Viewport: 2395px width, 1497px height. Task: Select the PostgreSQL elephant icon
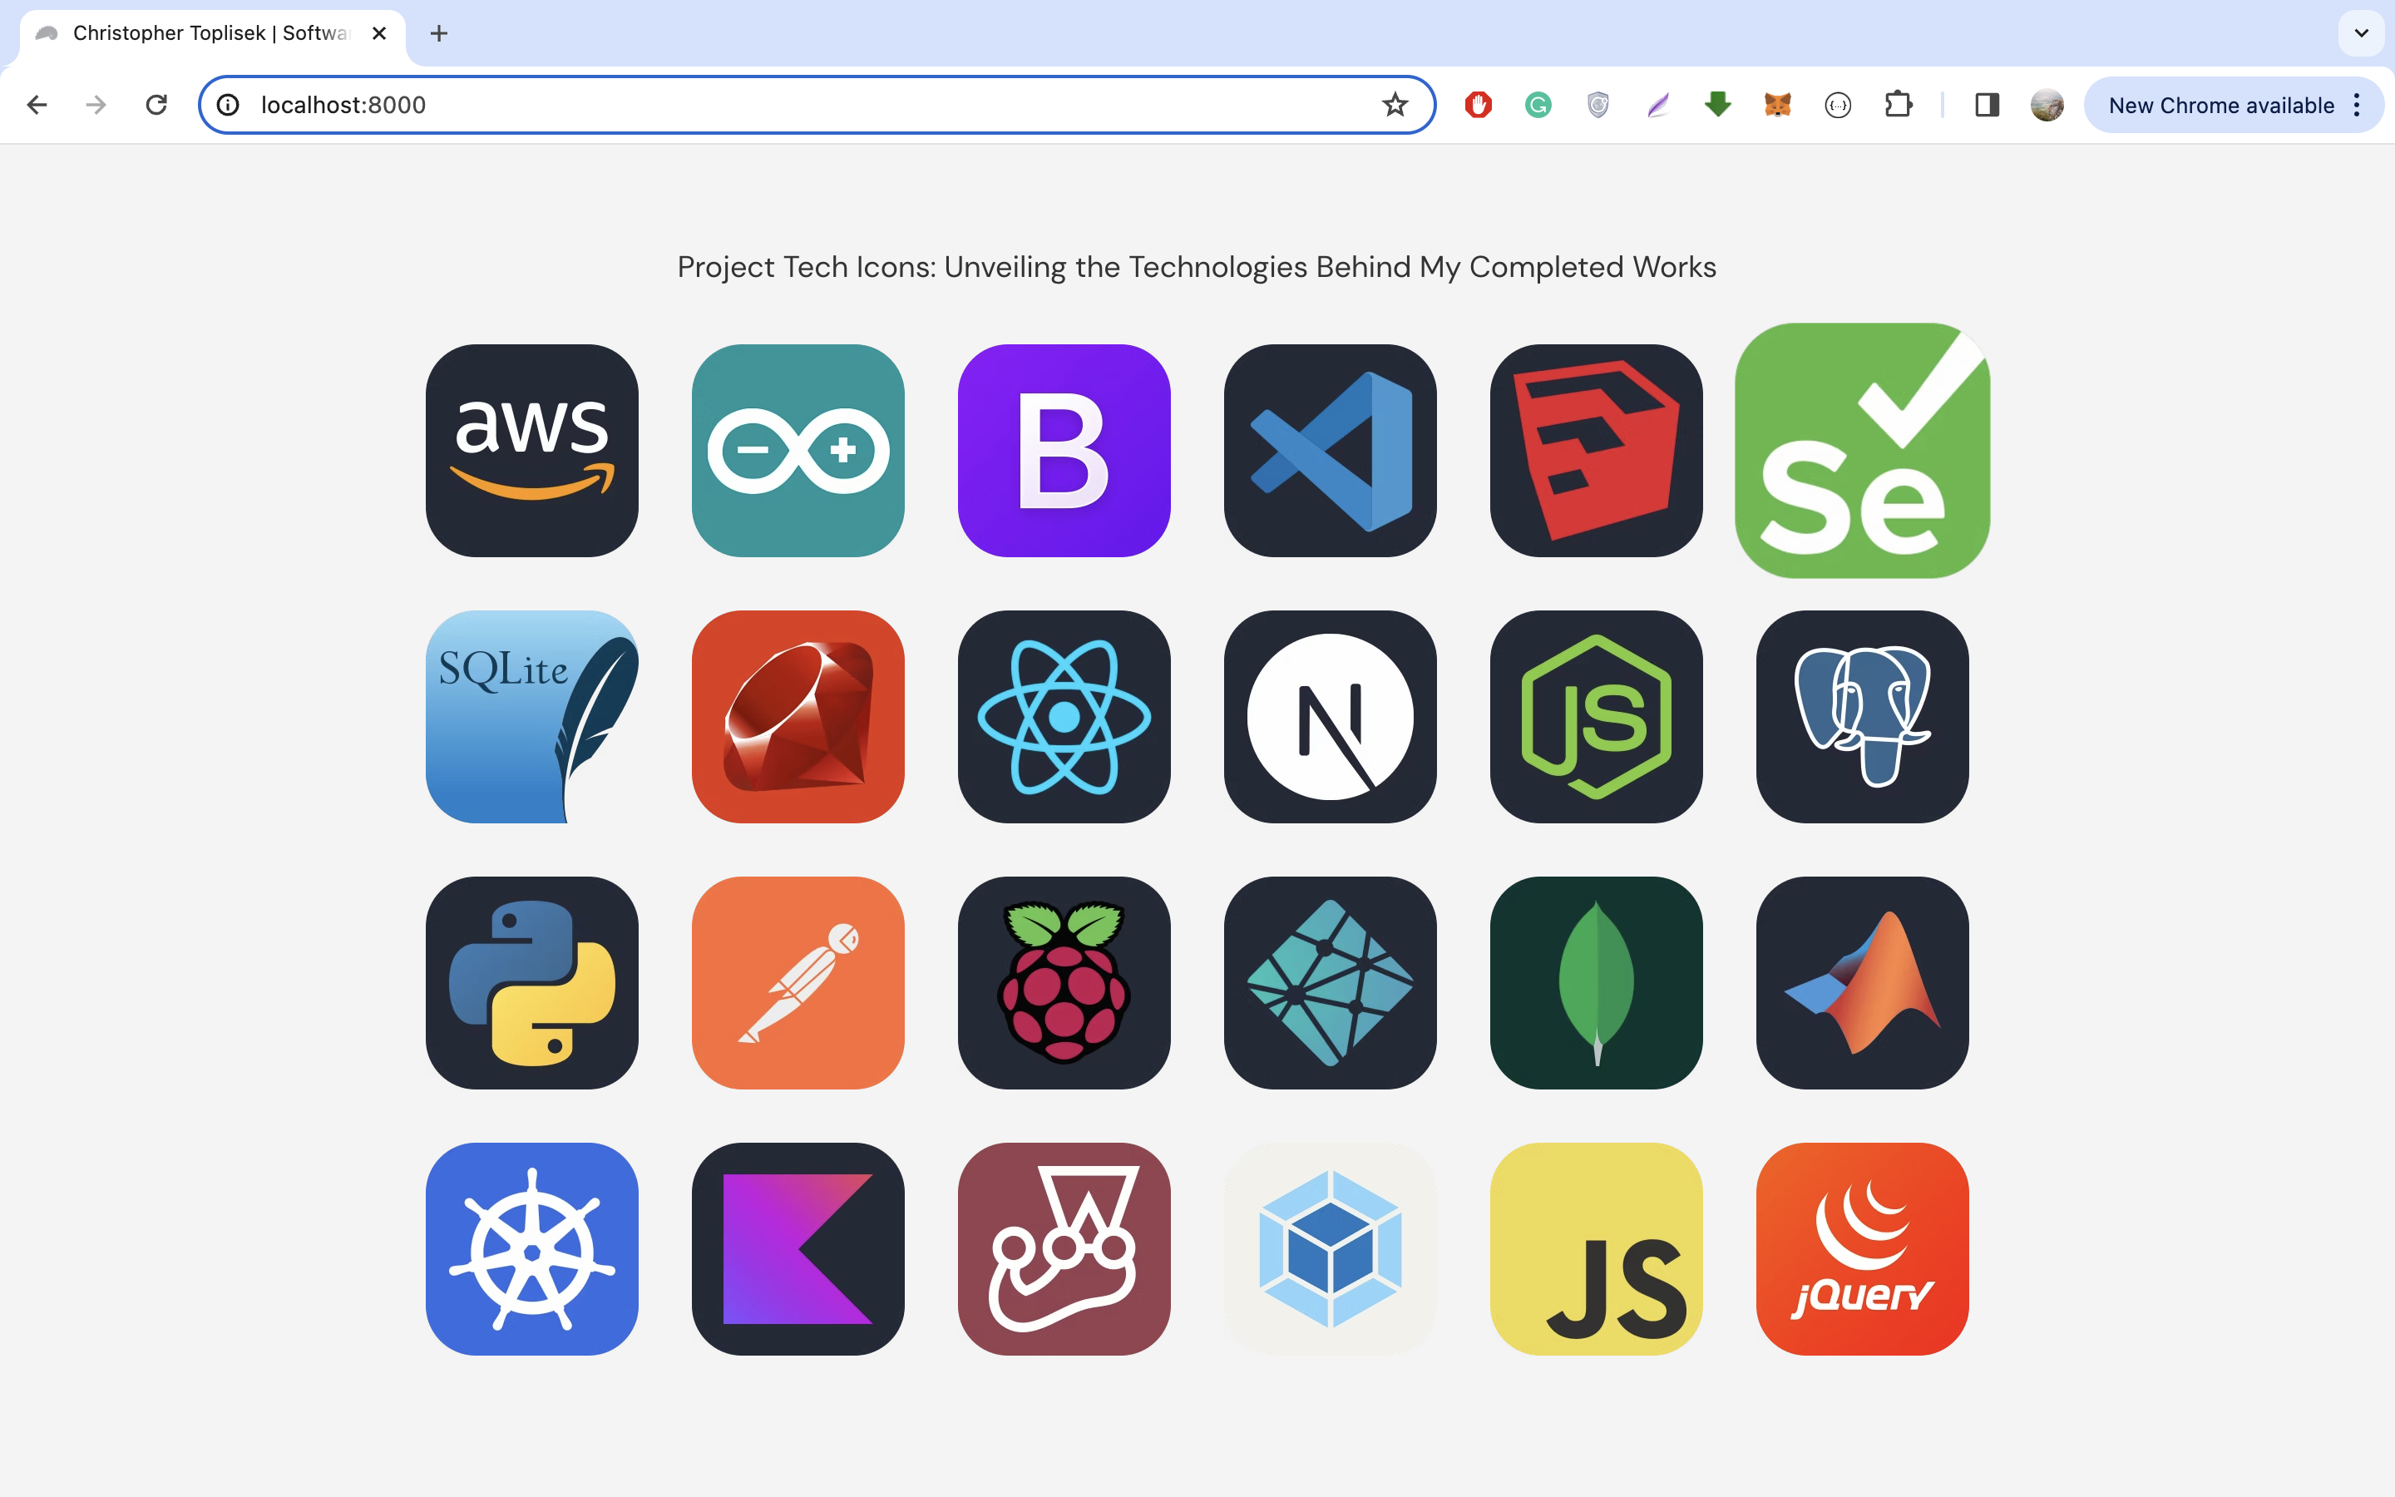pos(1862,716)
